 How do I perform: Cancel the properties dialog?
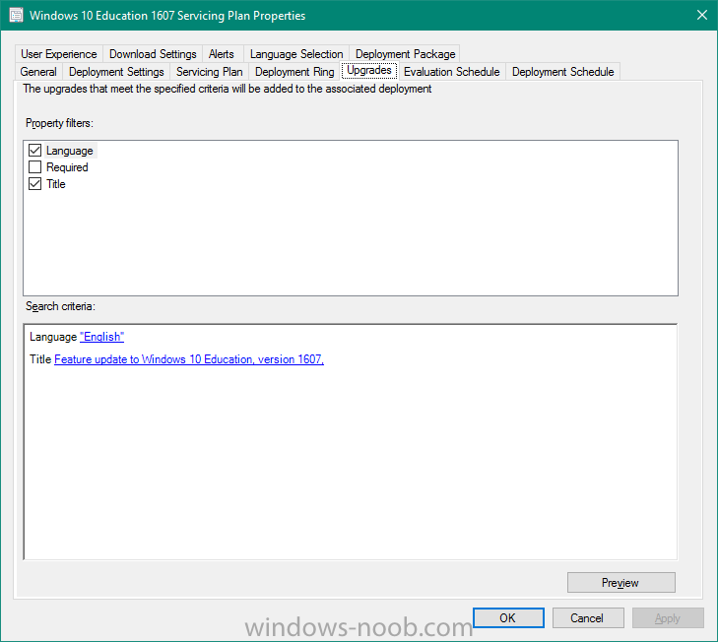pyautogui.click(x=588, y=618)
